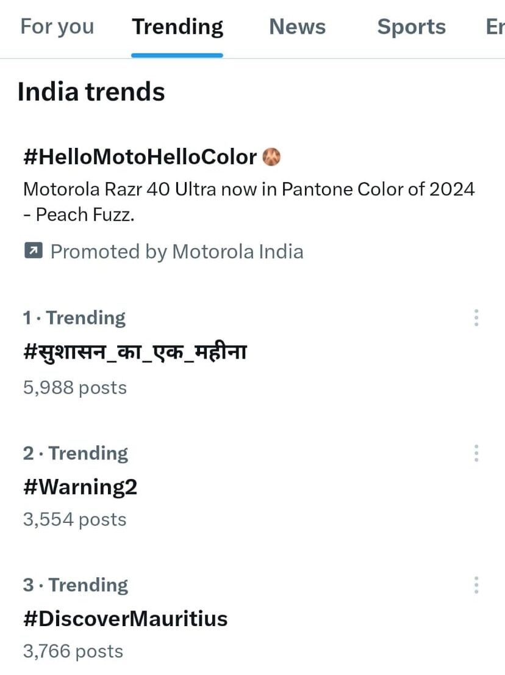Open the #DiscoverMauritius trending hashtag
The height and width of the screenshot is (675, 505).
point(125,619)
